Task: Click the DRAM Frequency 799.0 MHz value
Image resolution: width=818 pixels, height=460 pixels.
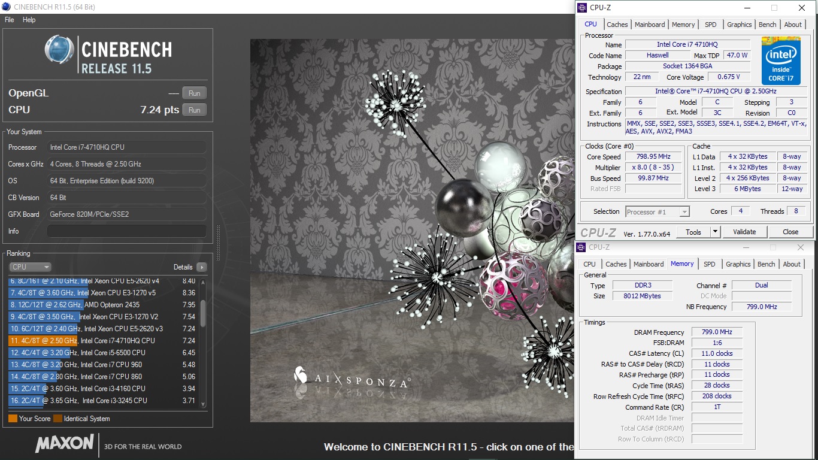Action: click(717, 332)
